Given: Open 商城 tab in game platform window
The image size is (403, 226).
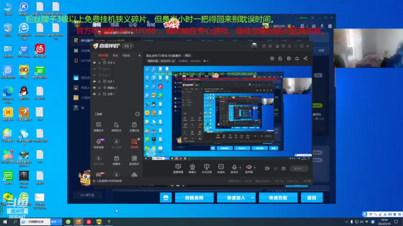Looking at the screenshot, I should tap(151, 25).
